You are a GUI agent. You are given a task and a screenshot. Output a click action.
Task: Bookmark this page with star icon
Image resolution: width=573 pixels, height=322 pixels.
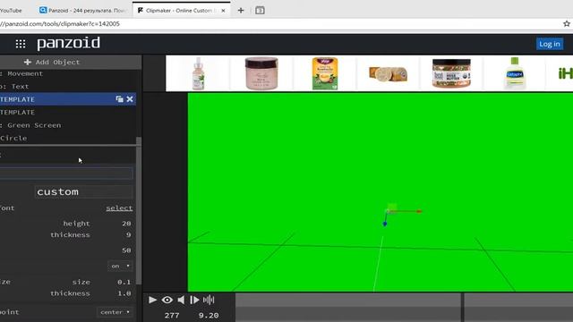(567, 24)
